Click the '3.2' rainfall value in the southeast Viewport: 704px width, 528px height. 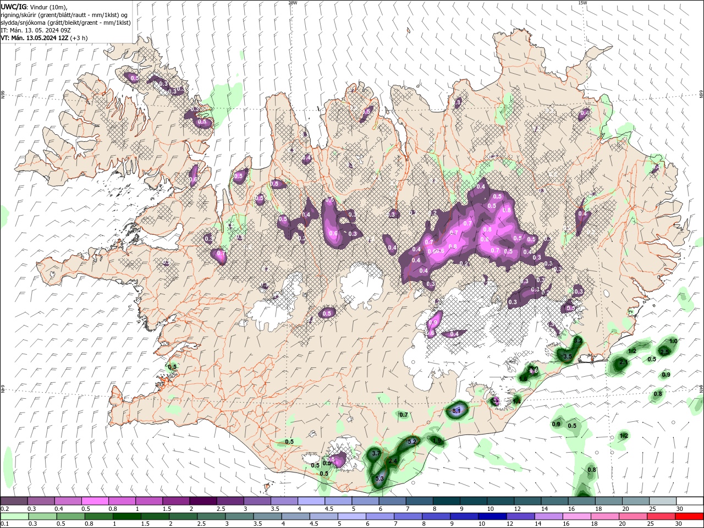coord(577,342)
